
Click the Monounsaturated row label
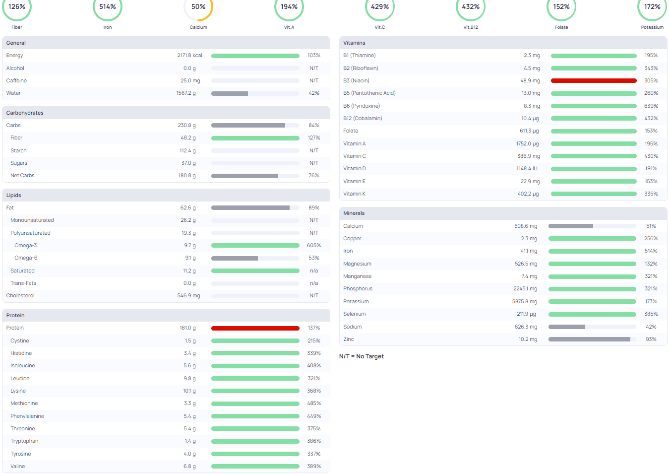[x=32, y=220]
